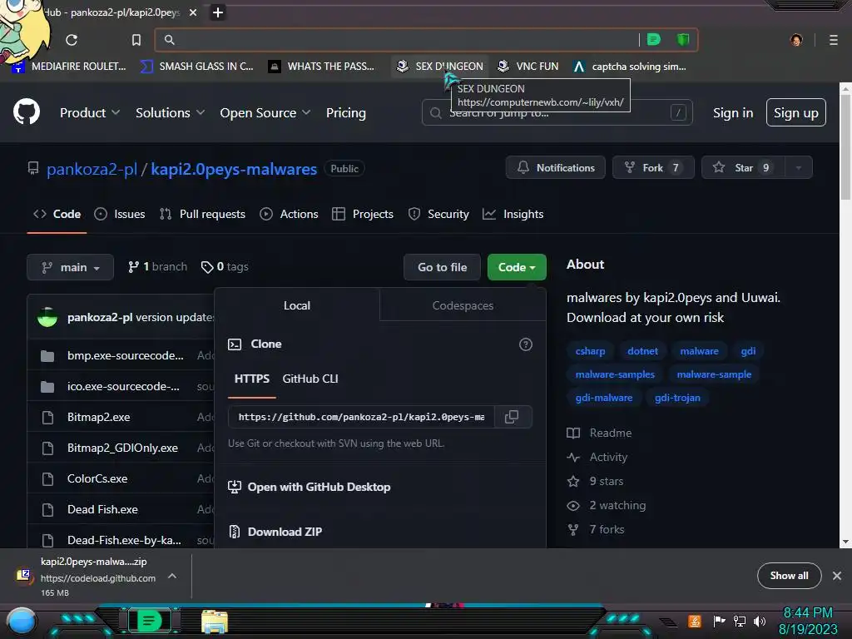Close the GitHub browser tab
This screenshot has width=852, height=639.
tap(193, 12)
